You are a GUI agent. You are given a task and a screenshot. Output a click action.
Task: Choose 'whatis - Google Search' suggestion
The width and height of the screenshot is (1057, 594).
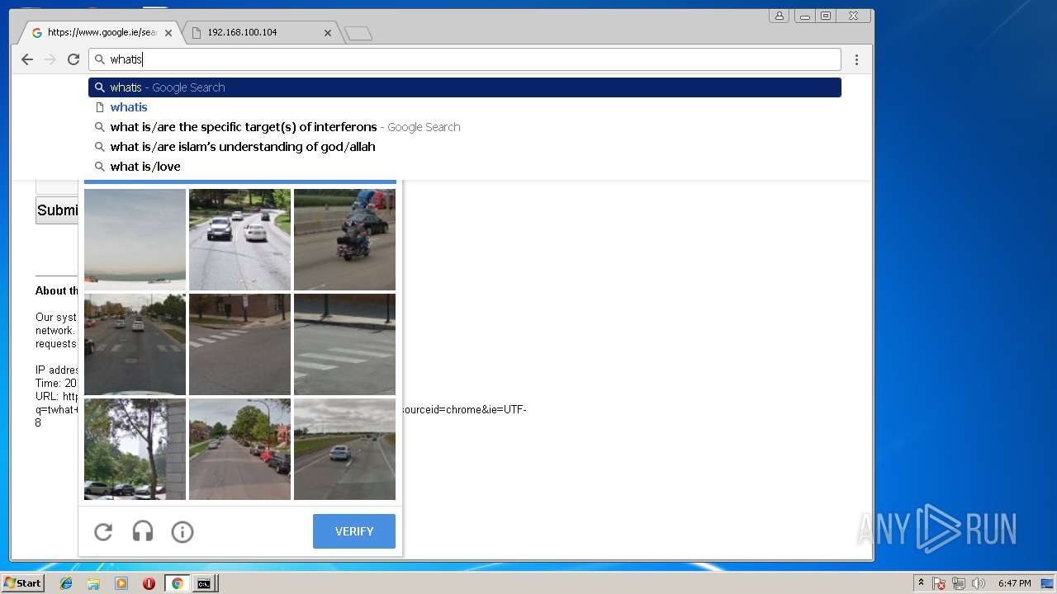click(x=465, y=87)
